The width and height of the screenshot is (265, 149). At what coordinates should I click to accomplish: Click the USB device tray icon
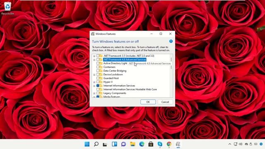point(251,144)
